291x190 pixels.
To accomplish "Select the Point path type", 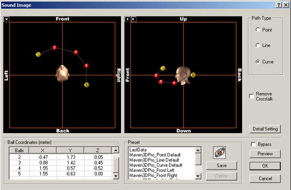I will (258, 30).
